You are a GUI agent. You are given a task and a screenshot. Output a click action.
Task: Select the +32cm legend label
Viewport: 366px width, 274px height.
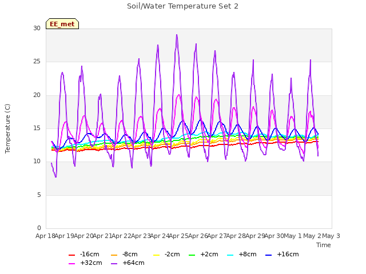tap(91, 263)
